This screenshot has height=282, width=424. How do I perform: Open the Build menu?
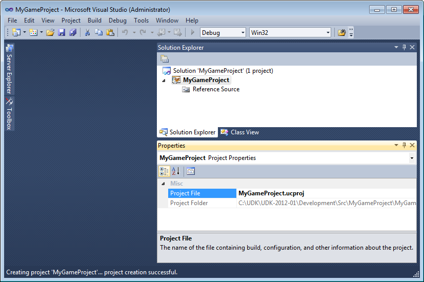94,21
